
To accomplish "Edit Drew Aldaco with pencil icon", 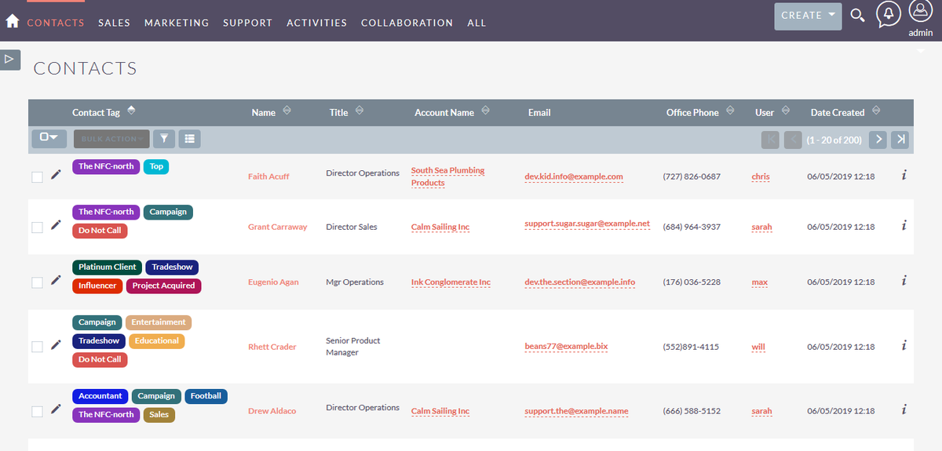I will [x=56, y=409].
